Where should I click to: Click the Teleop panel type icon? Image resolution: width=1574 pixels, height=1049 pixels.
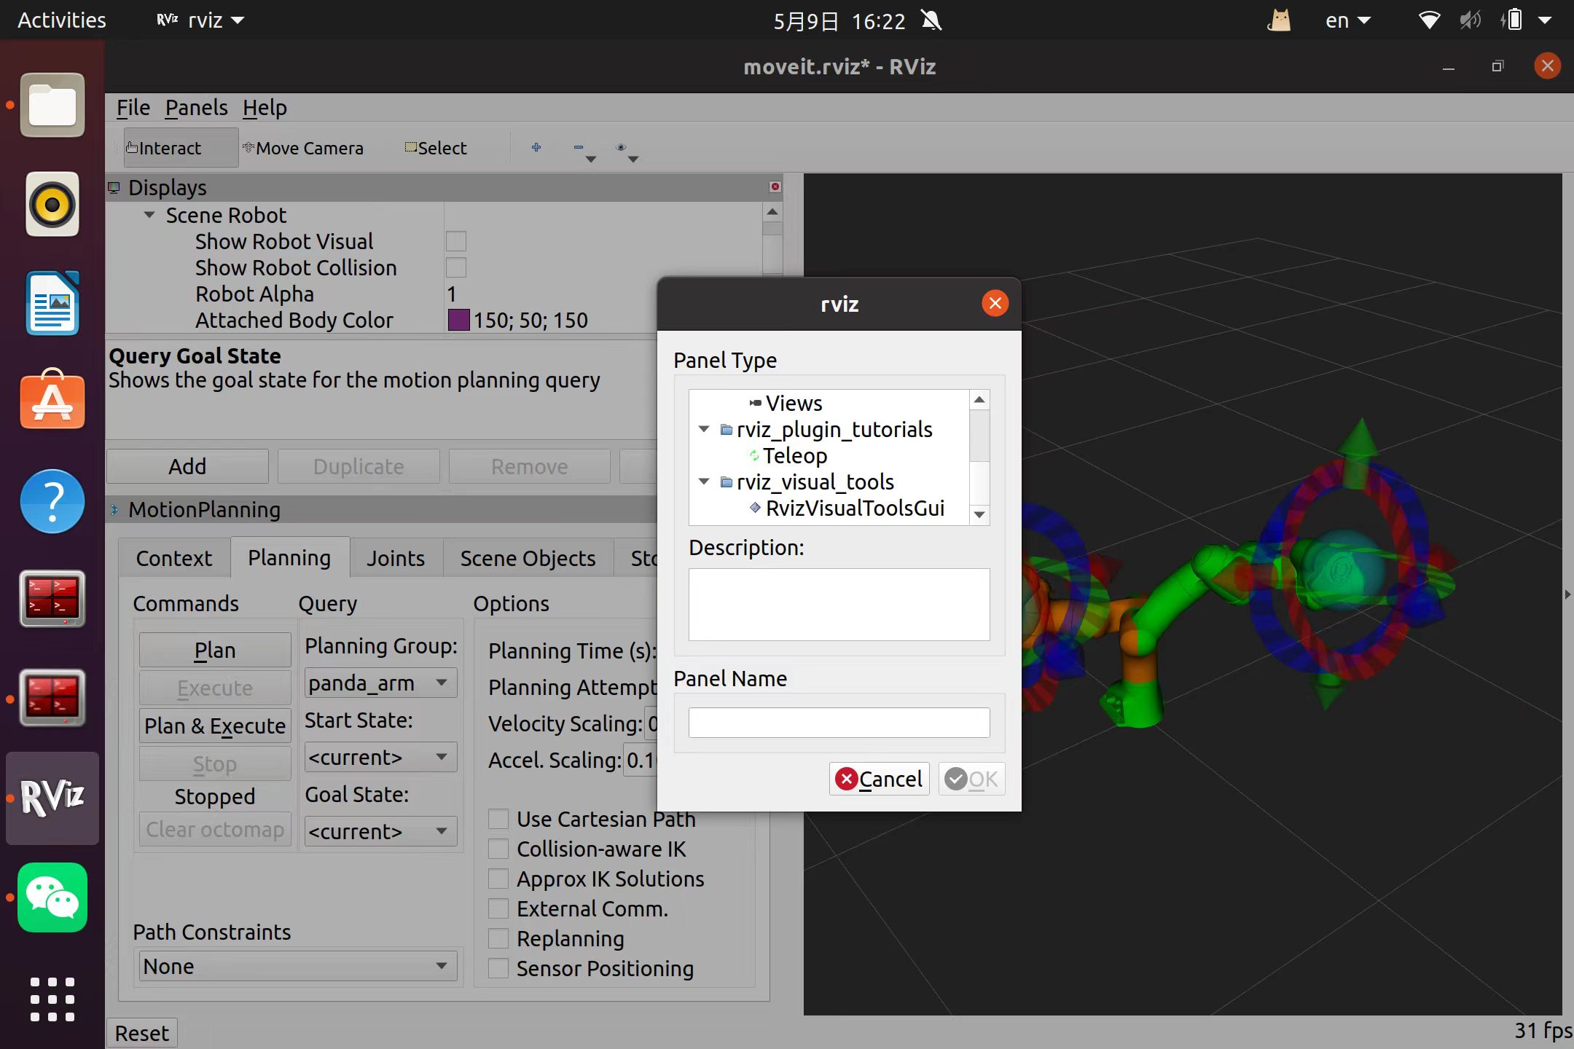tap(754, 456)
